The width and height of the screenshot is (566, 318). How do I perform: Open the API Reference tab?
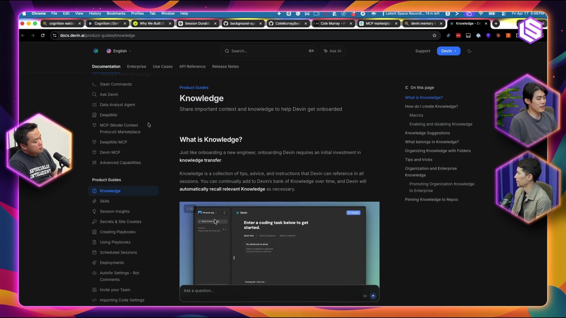pos(192,67)
